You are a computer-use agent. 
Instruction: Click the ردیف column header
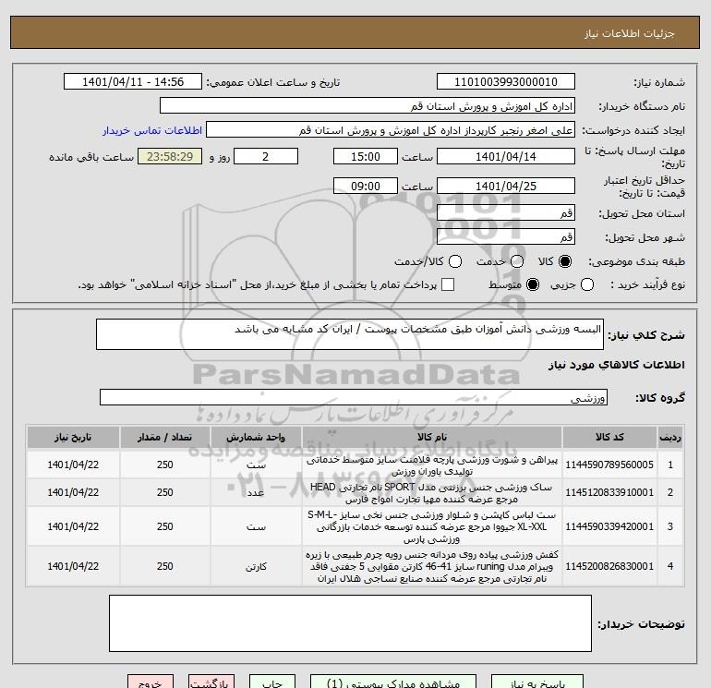pyautogui.click(x=669, y=437)
